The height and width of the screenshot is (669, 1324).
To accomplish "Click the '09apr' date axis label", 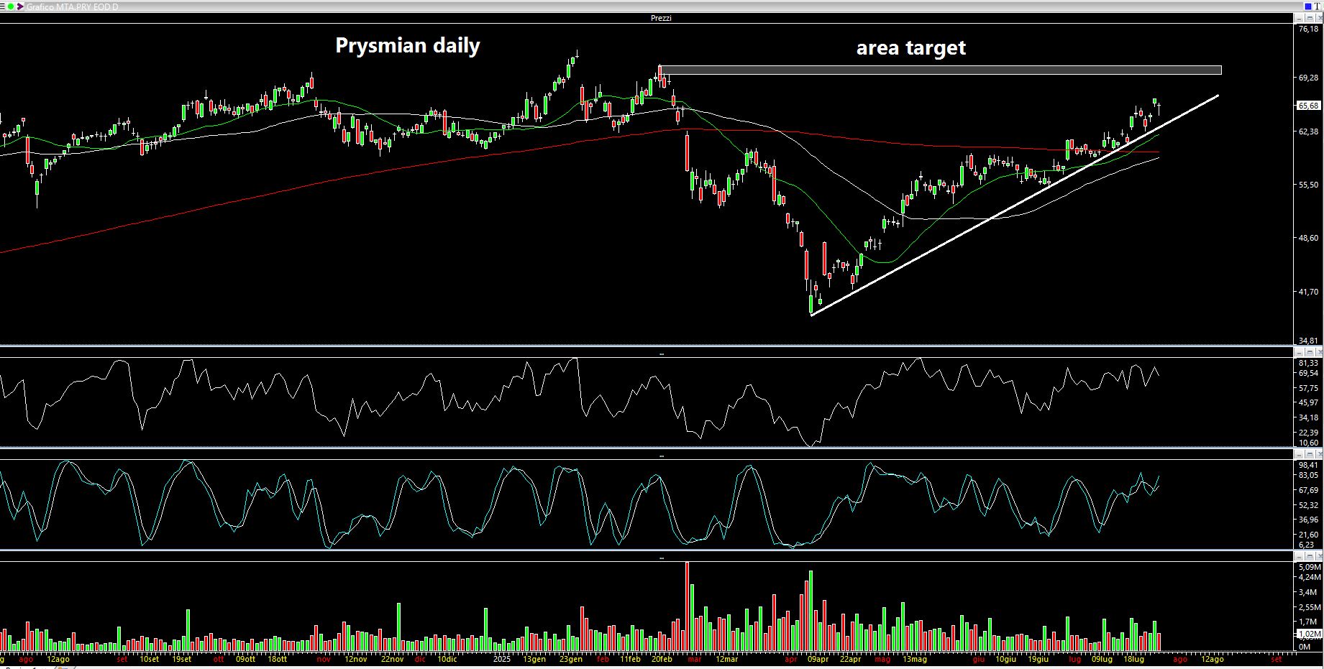I will (818, 659).
